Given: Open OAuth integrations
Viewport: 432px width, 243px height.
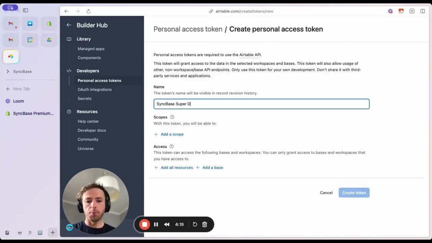Looking at the screenshot, I should tap(94, 89).
